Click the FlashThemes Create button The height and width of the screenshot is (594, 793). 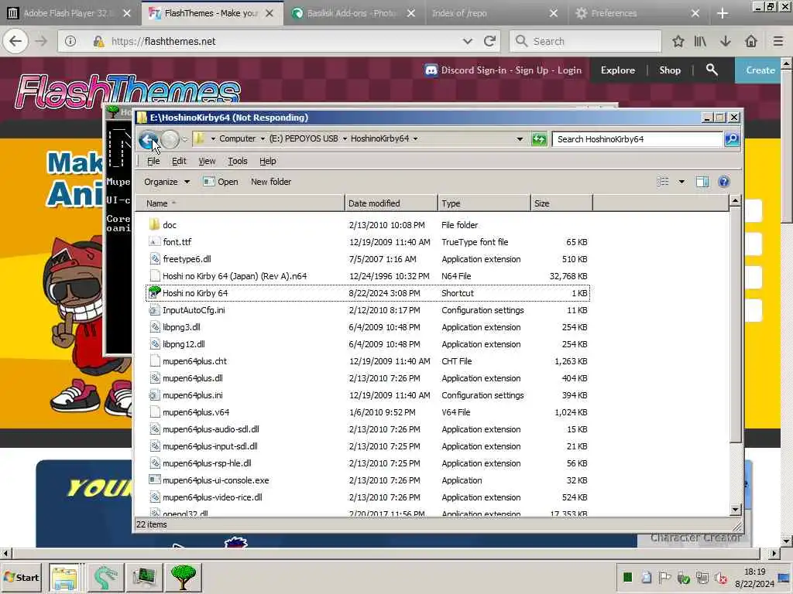tap(757, 70)
